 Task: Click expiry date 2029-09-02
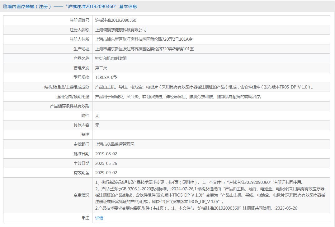(x=106, y=173)
